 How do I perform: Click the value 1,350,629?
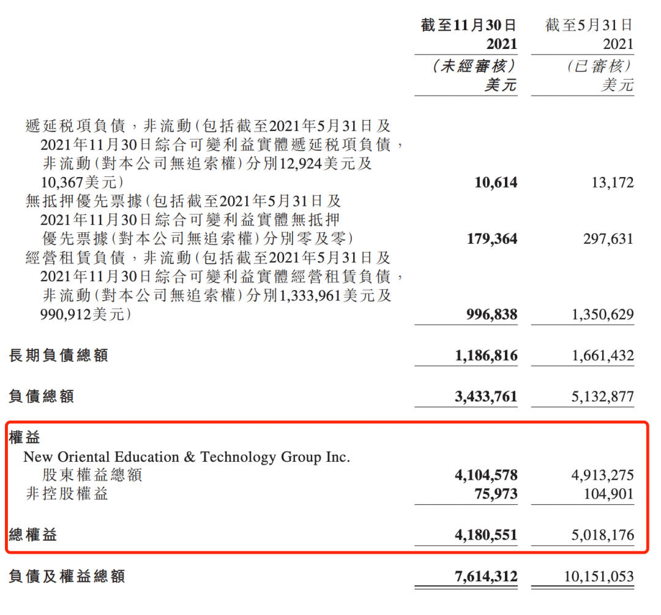602,314
